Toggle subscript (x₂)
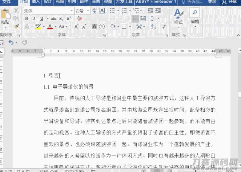The width and height of the screenshot is (241, 172). 61,19
